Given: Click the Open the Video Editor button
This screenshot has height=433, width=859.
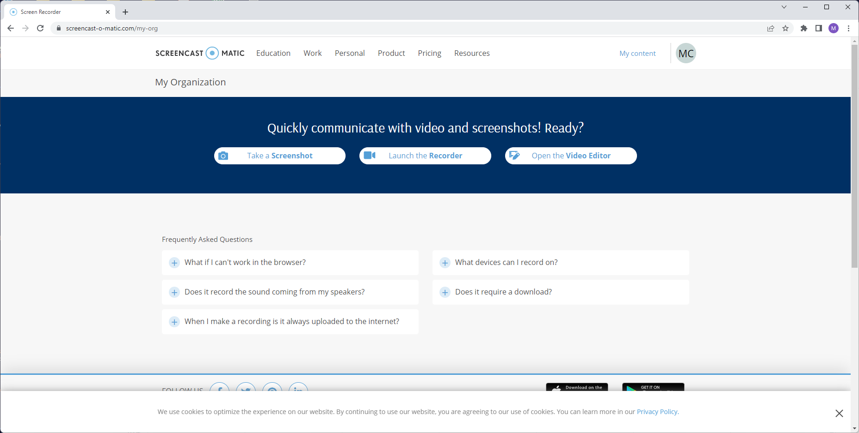Looking at the screenshot, I should coord(571,156).
